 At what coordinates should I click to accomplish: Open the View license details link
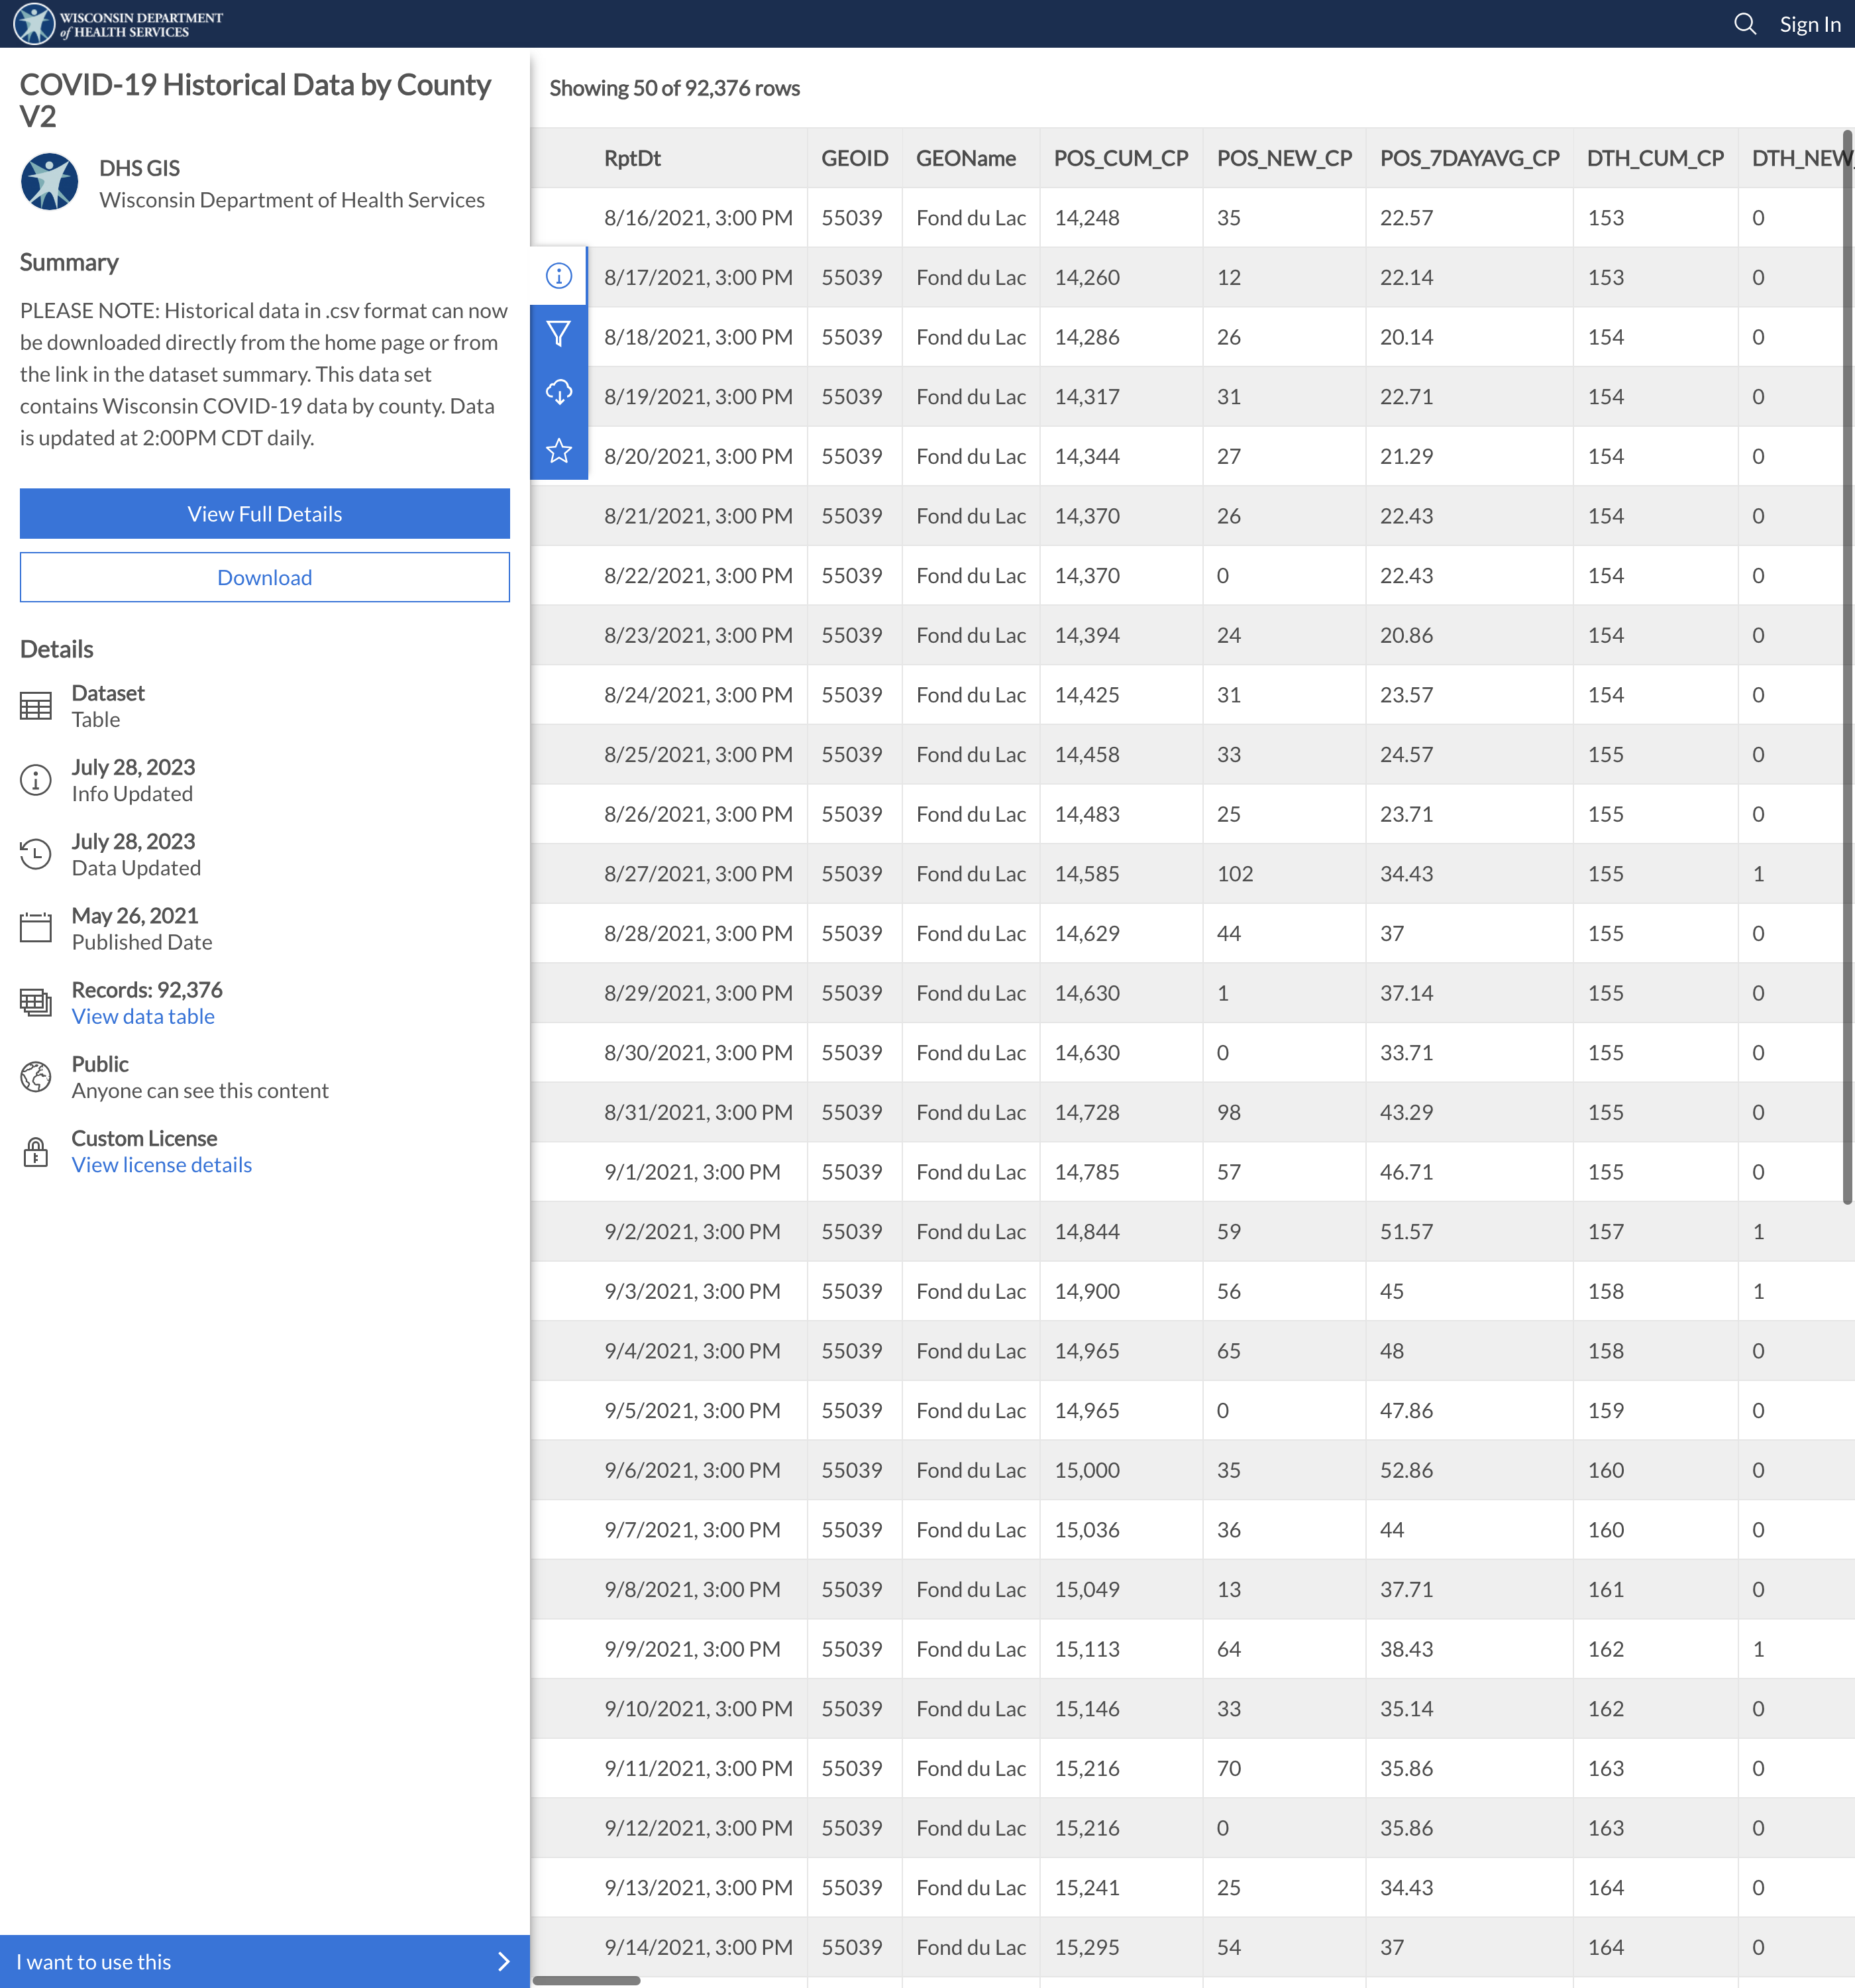pos(162,1165)
